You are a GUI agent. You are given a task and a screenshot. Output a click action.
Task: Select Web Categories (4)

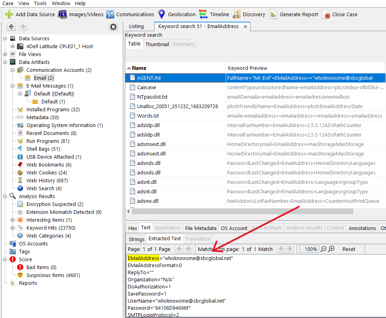click(49, 236)
